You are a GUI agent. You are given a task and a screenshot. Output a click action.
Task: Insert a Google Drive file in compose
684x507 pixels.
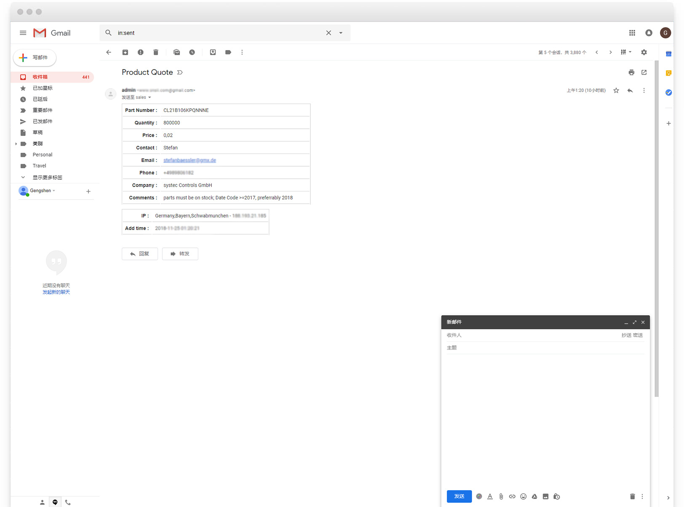(534, 496)
